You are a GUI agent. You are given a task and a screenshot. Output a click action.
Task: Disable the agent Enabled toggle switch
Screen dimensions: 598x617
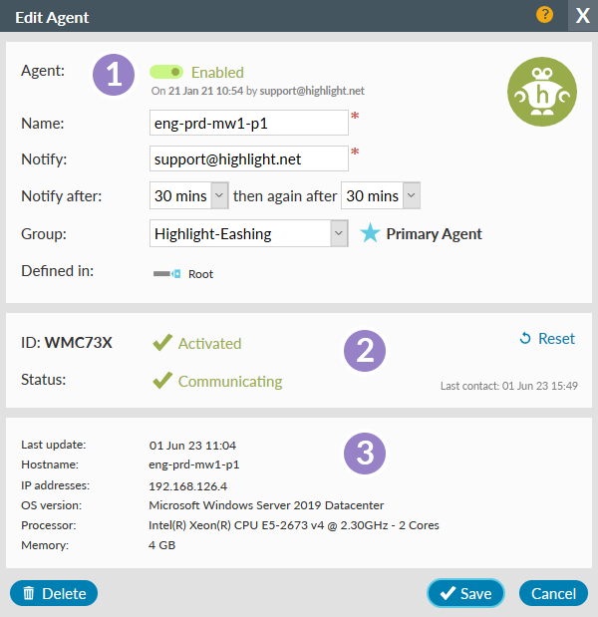[166, 72]
